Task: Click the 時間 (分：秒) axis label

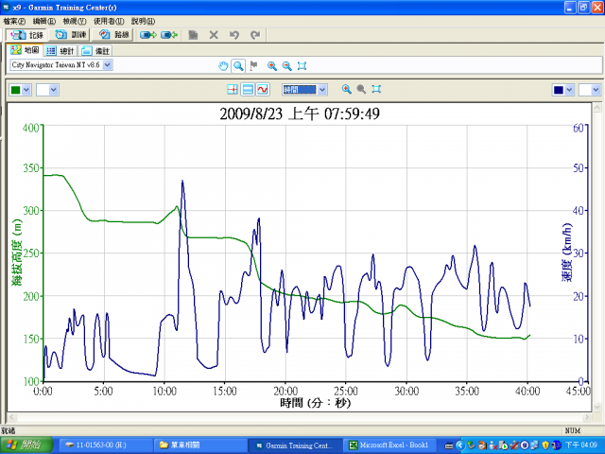Action: click(x=315, y=403)
